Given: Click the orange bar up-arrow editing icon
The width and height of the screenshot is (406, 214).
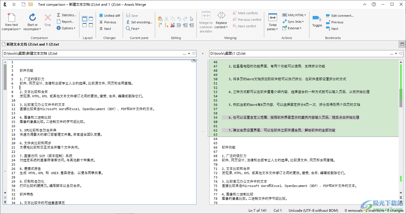Looking at the screenshot, I should point(160,25).
